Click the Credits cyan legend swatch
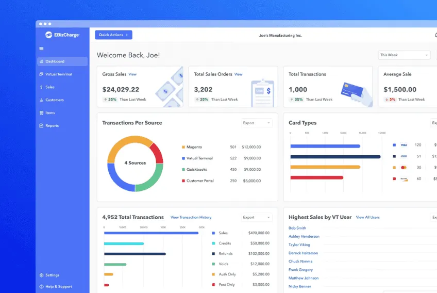The width and height of the screenshot is (437, 293). coord(213,243)
